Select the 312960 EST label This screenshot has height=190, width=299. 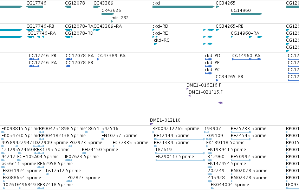216,157
